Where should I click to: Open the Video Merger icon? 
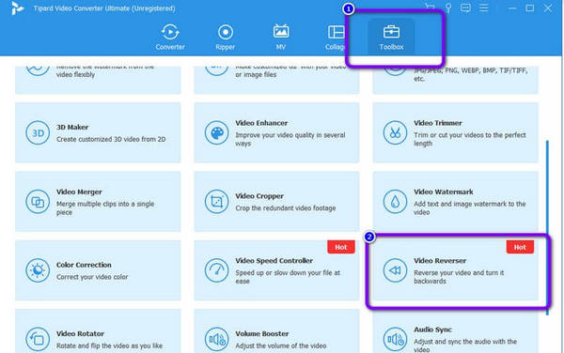[38, 202]
